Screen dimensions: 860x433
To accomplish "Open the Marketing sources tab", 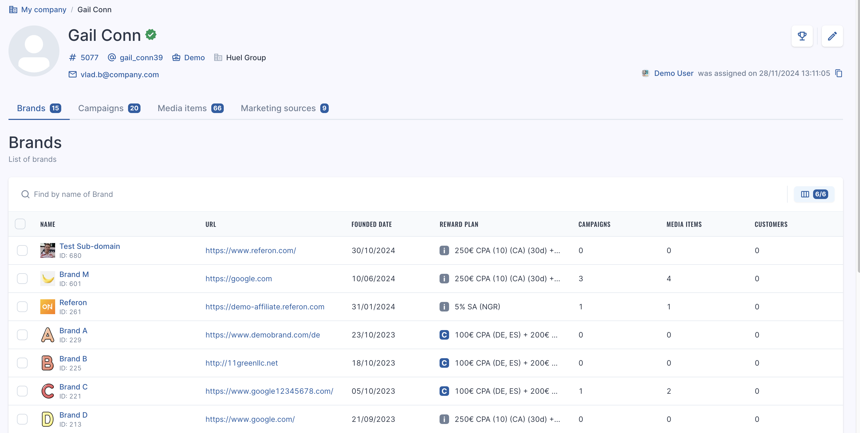I will (x=284, y=108).
